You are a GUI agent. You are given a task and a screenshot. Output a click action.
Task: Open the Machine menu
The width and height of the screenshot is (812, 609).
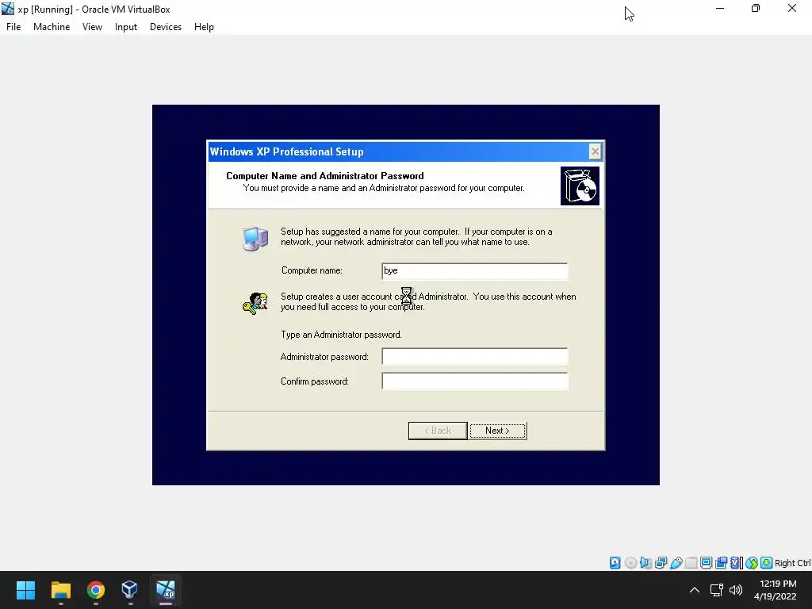point(52,27)
